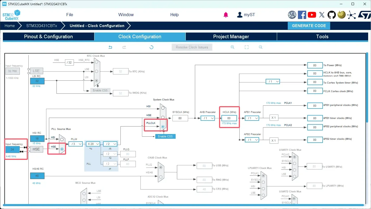Click the undo arrow in clock toolbar
371x209 pixels.
pos(110,47)
